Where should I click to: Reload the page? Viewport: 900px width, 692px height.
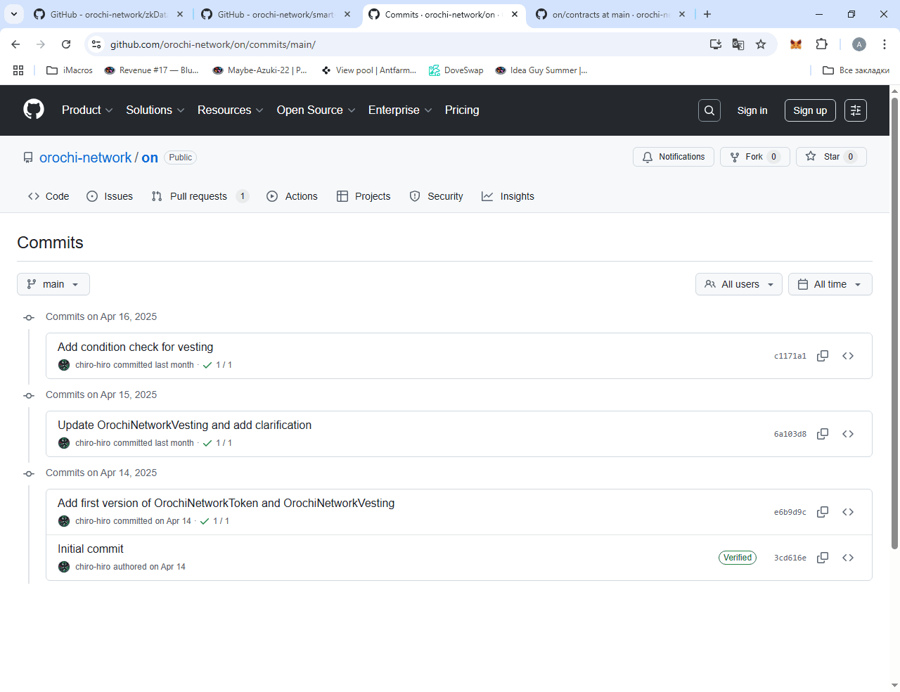click(66, 44)
